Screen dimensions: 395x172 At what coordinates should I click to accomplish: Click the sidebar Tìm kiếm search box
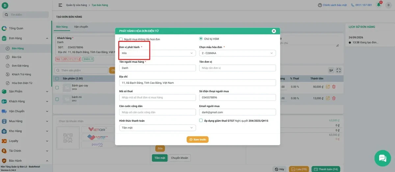click(26, 15)
